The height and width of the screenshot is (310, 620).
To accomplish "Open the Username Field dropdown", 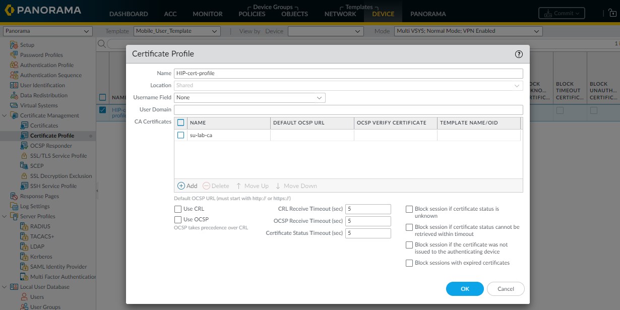I will click(x=319, y=97).
